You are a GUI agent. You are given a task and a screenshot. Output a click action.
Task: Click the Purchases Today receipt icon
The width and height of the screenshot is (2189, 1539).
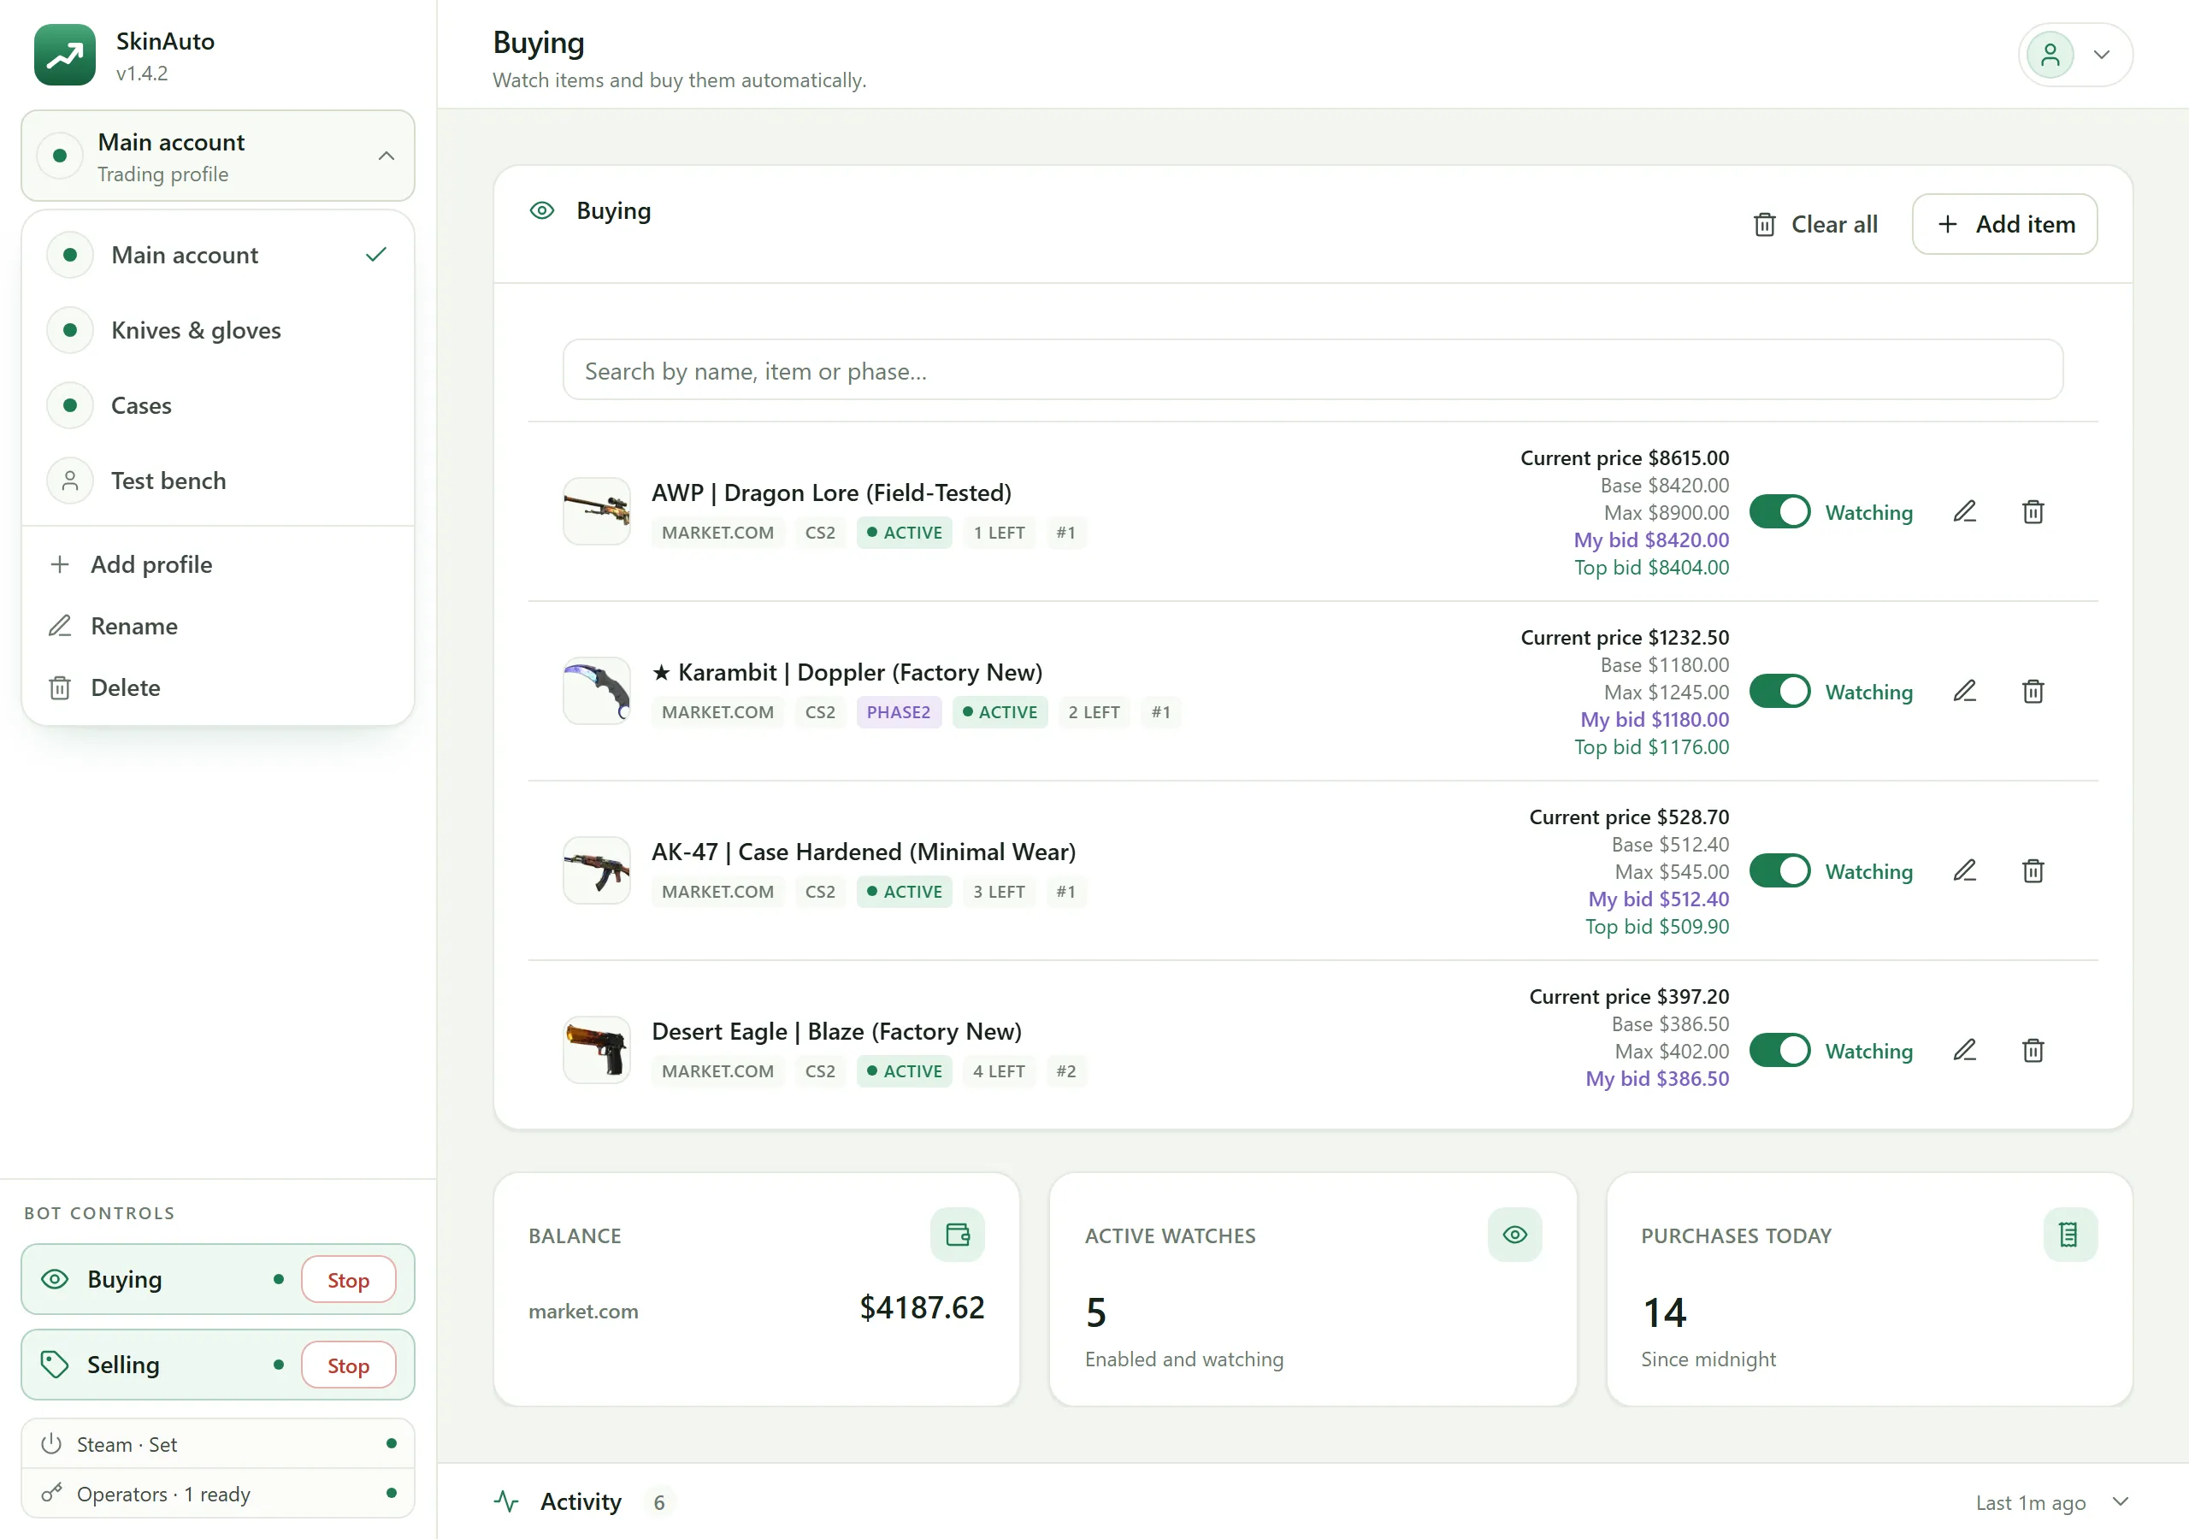click(x=2071, y=1235)
